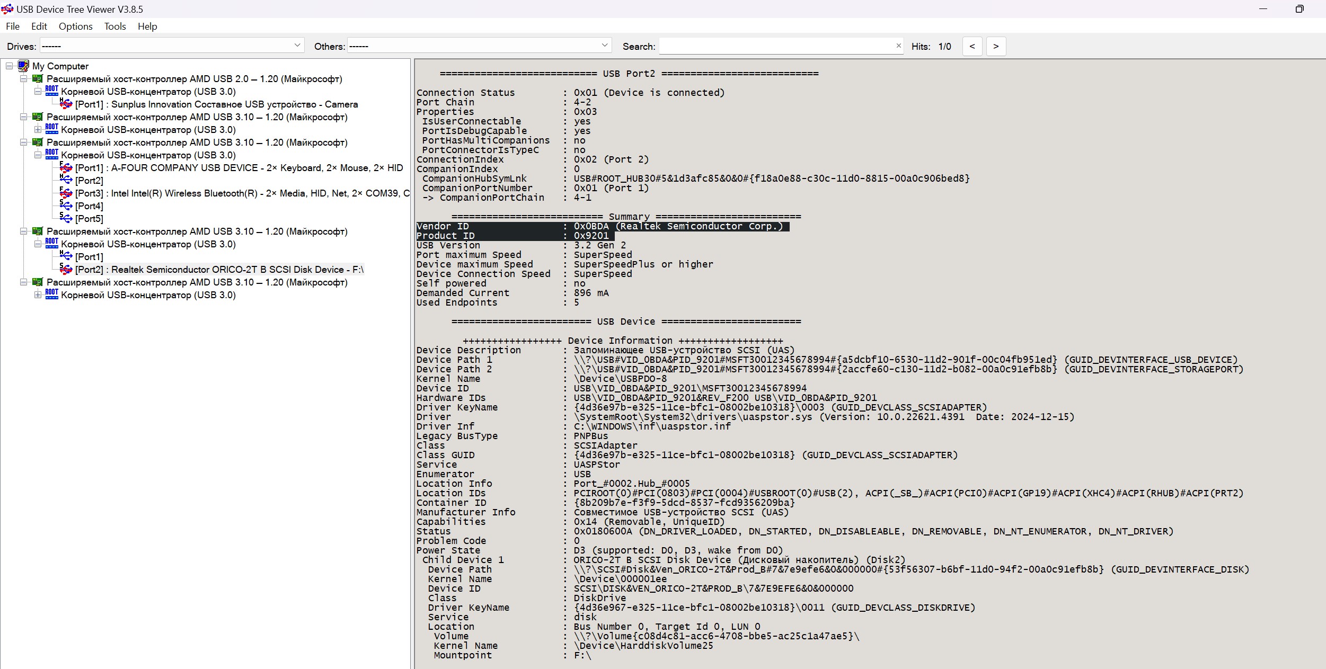
Task: Open the Drives dropdown list
Action: (x=297, y=46)
